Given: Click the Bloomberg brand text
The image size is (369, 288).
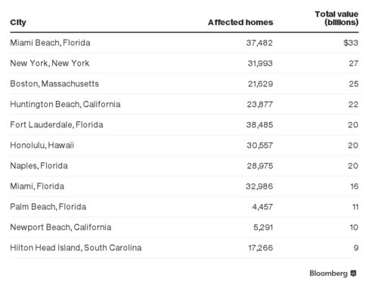Looking at the screenshot, I should point(328,274).
